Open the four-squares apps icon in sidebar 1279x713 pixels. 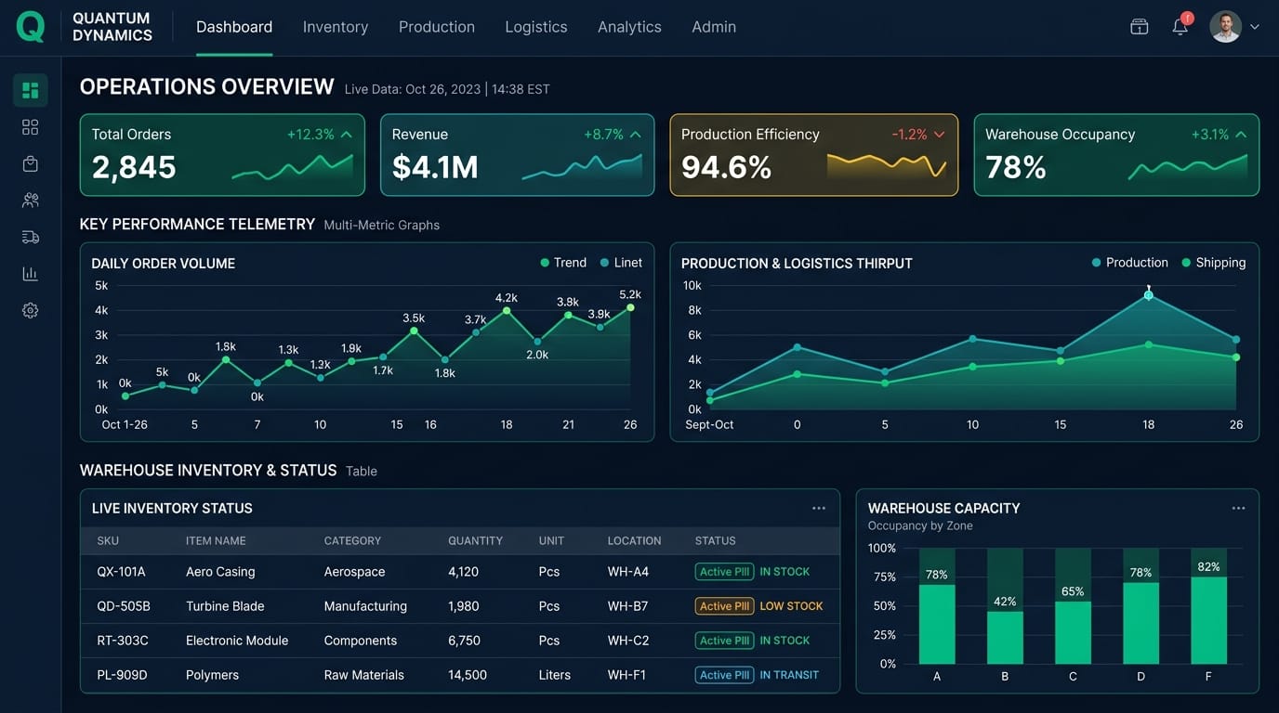coord(31,127)
